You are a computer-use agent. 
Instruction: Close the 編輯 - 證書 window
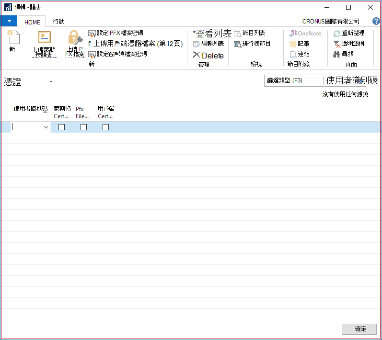pos(370,7)
